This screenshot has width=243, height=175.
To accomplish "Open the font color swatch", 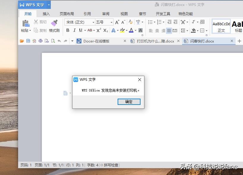I will coord(132,30).
